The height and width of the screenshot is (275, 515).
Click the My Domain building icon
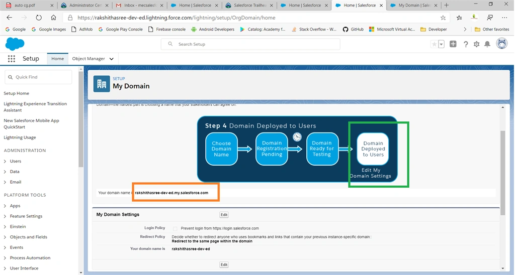(102, 84)
